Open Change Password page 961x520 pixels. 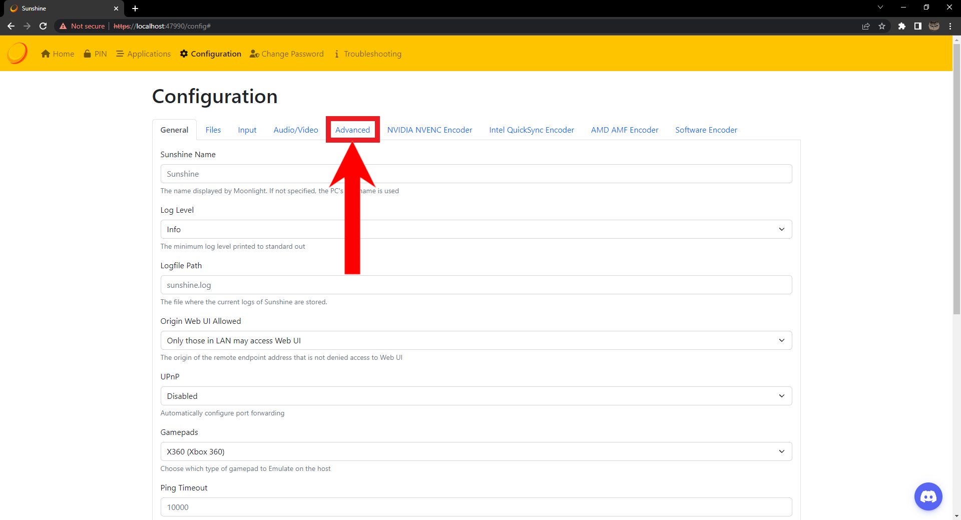(287, 54)
